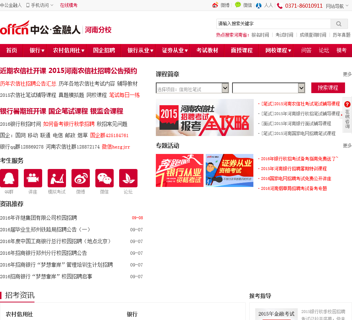352x320 pixels.
Task: Open 2016年银行秋招考试备考指南免费送了 link
Action: 300,159
